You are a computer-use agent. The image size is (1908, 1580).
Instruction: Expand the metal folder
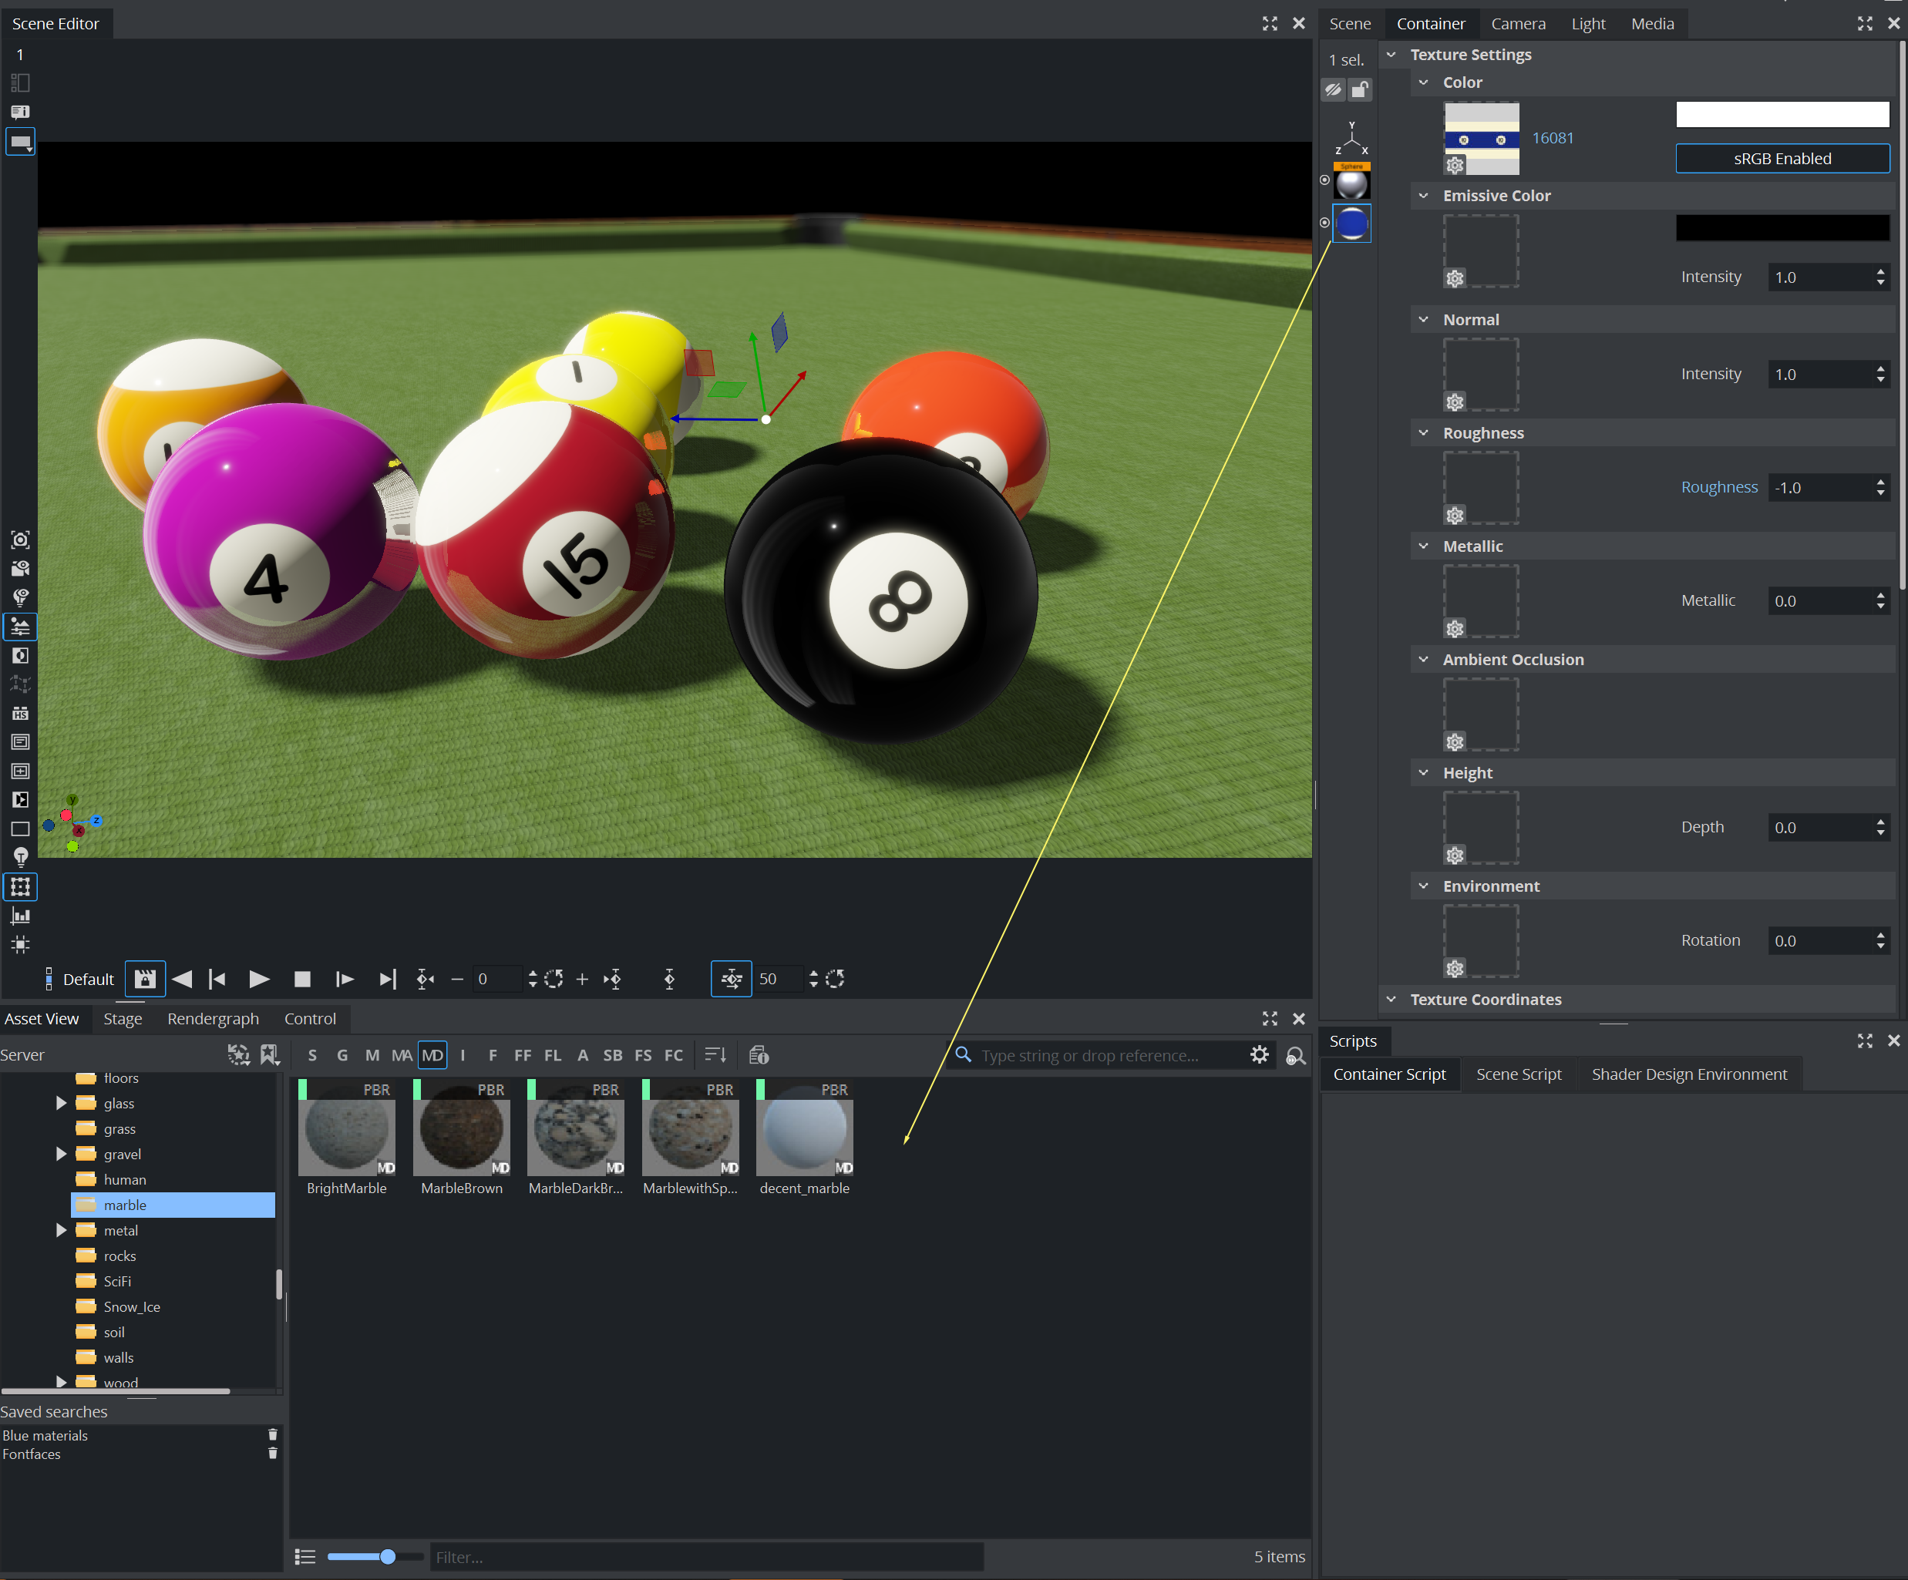tap(61, 1230)
